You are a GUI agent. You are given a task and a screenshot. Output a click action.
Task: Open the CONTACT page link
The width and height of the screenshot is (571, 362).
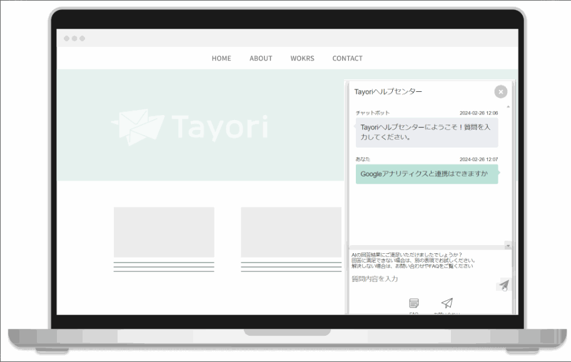[x=347, y=58]
